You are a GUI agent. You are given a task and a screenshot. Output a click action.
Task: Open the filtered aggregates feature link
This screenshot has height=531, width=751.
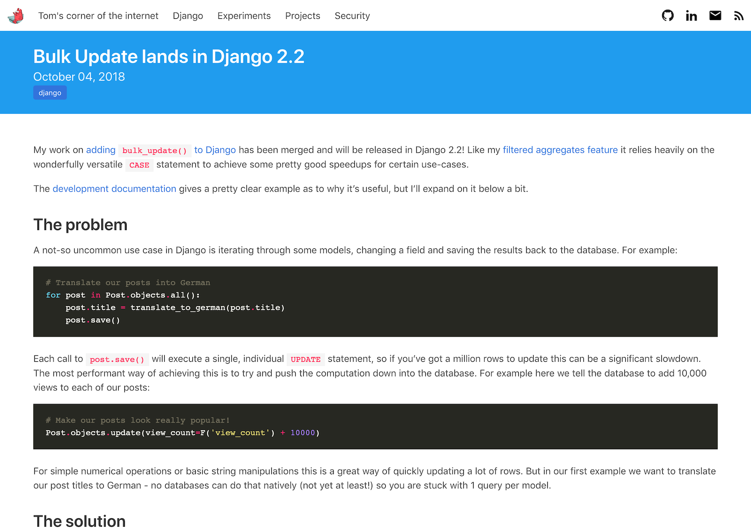tap(560, 150)
